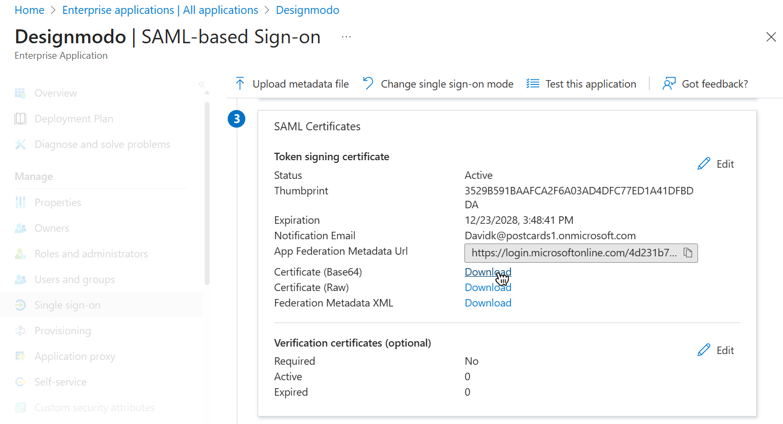
Task: Click the Self-service icon
Action: coord(20,382)
